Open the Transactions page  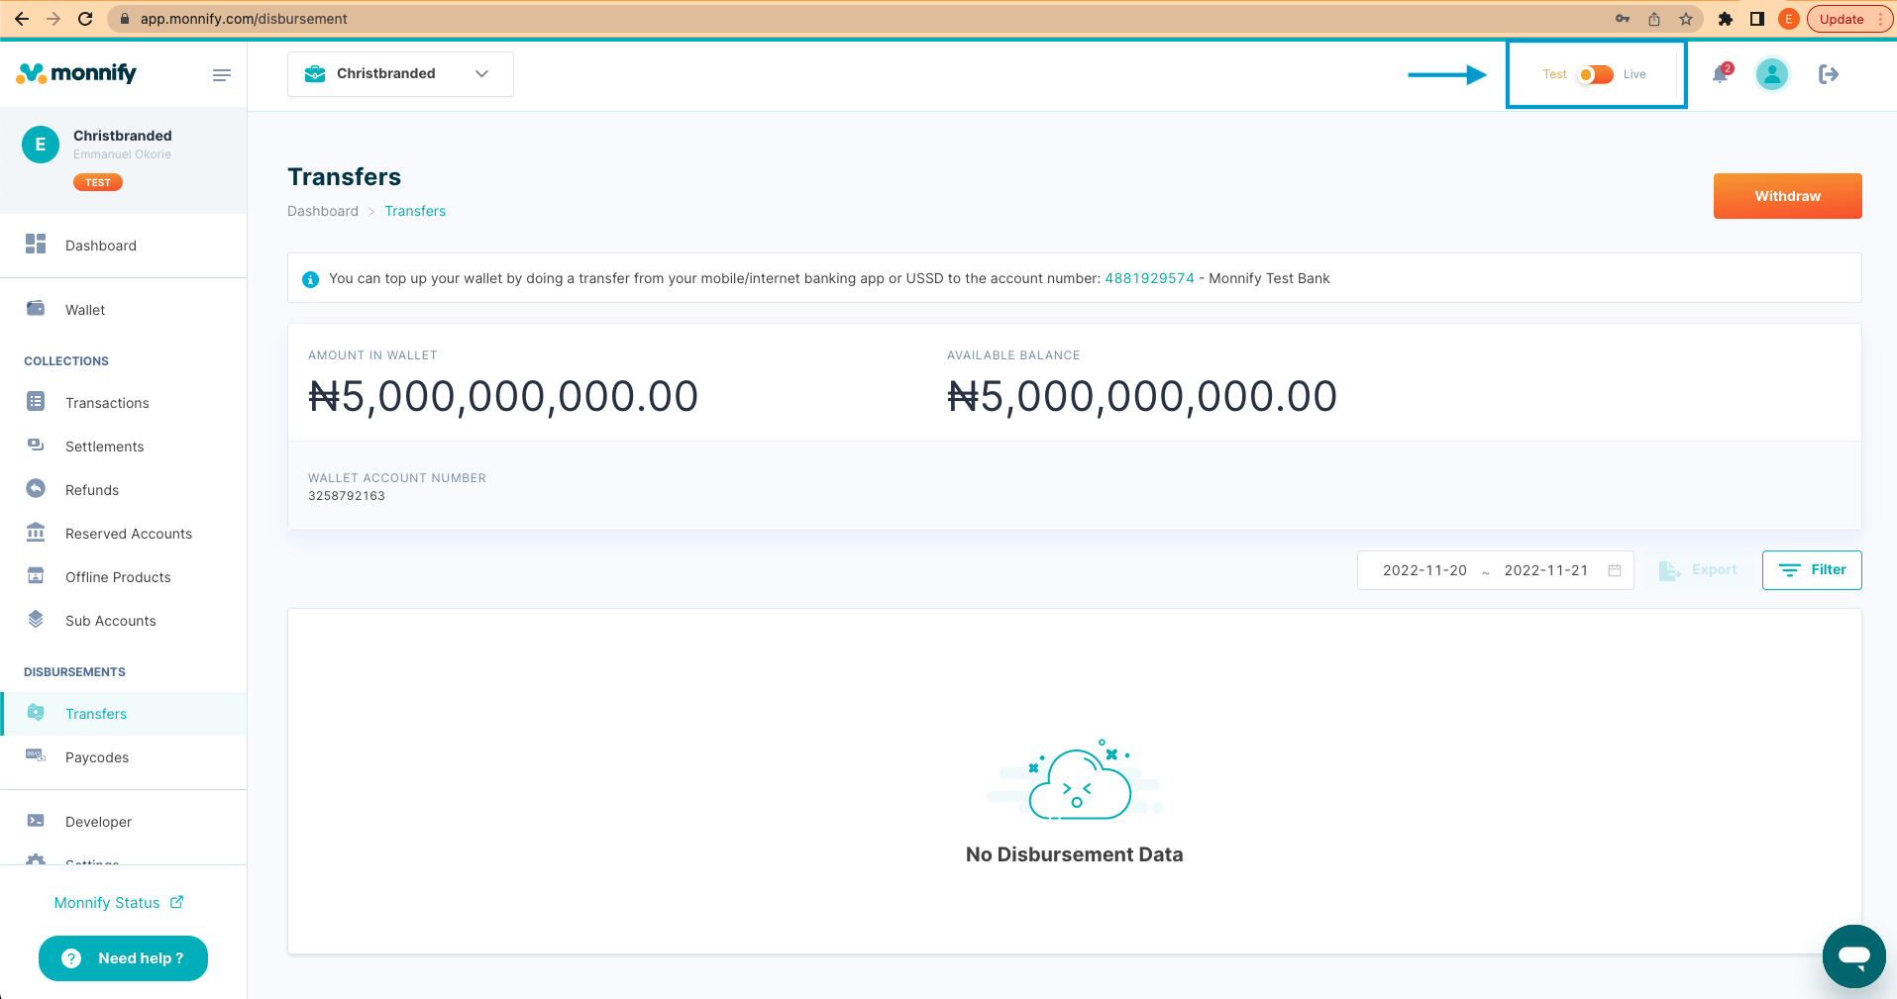[x=107, y=402]
